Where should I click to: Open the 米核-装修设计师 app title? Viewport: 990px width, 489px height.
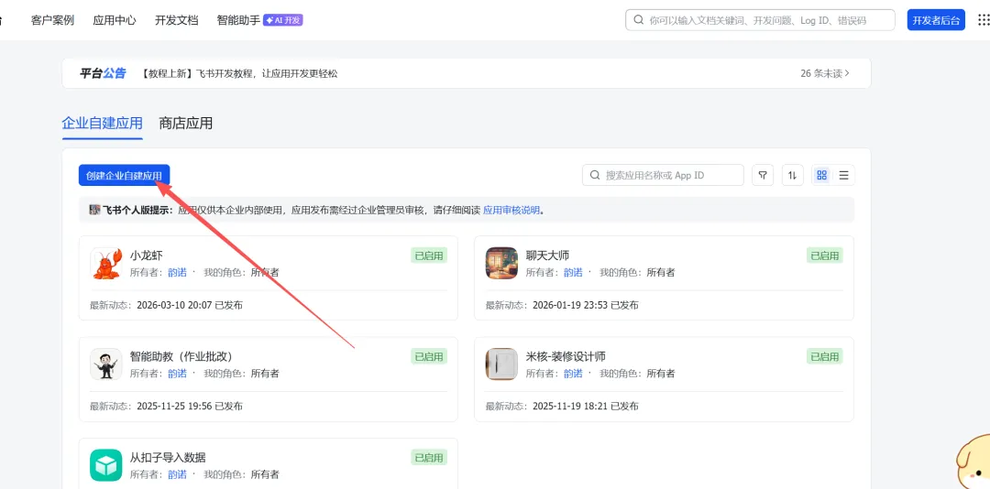566,356
